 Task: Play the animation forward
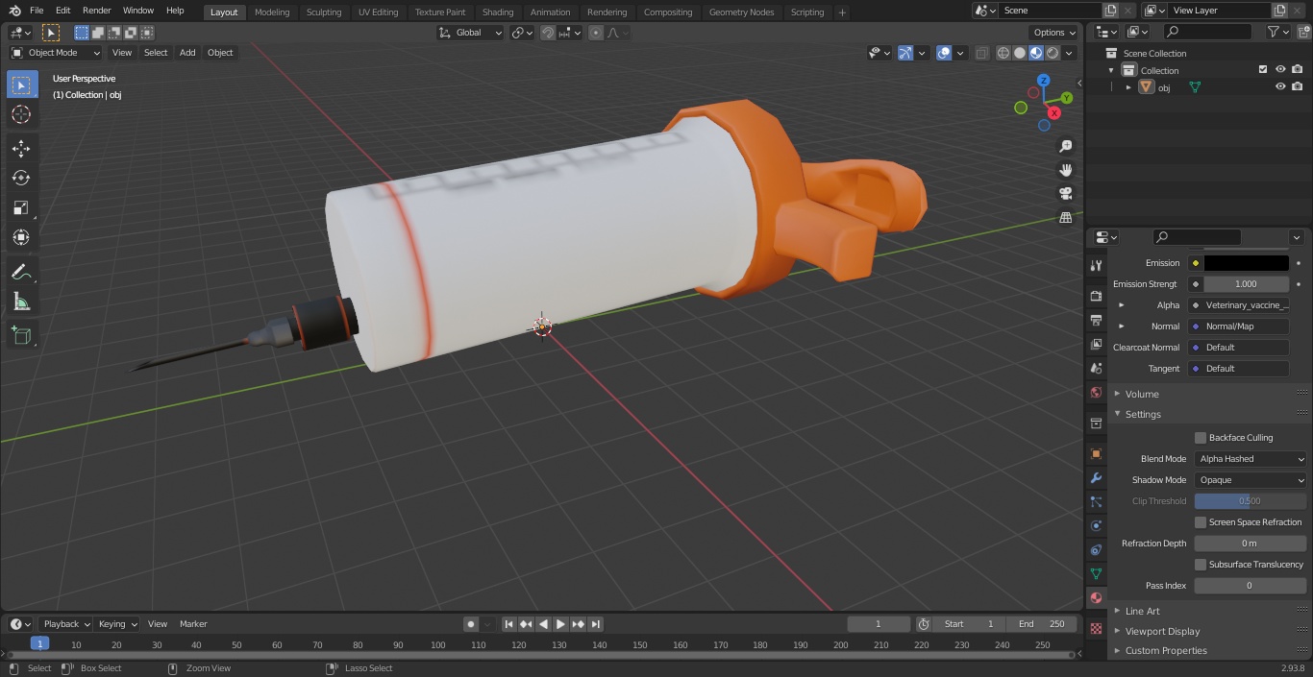(561, 624)
